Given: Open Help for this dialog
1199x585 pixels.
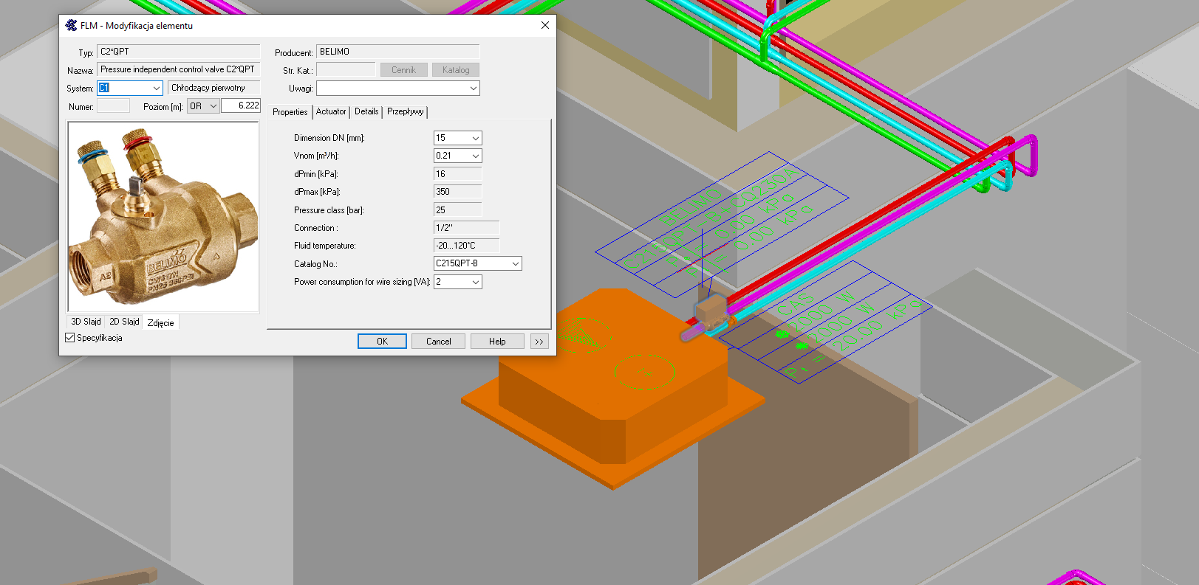Looking at the screenshot, I should pos(497,342).
